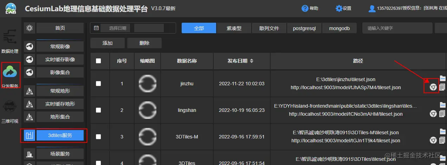Click the 地形集合 terrain icon
The width and height of the screenshot is (447, 165).
tap(30, 117)
